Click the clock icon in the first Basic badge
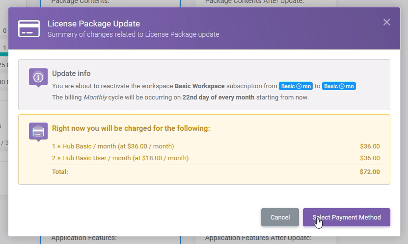 click(299, 86)
